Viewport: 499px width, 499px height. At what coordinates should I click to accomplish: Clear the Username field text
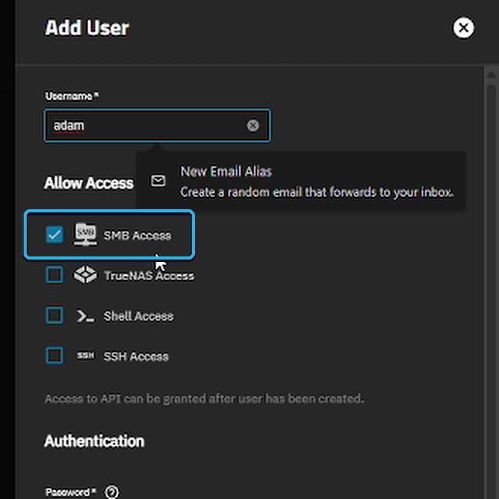tap(253, 125)
